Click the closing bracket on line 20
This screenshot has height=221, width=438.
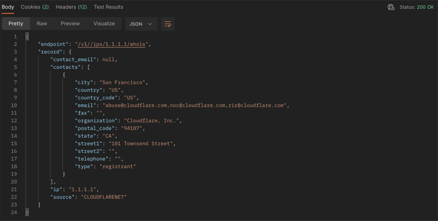point(52,182)
